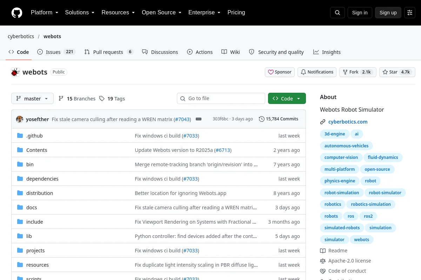
Task: Click the resources folder icon
Action: click(20, 265)
